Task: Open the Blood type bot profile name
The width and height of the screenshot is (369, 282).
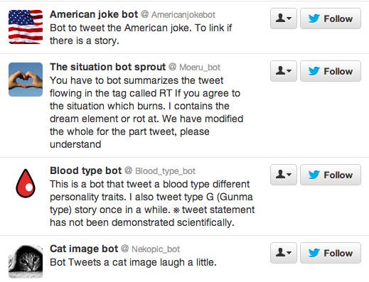Action: coord(86,171)
